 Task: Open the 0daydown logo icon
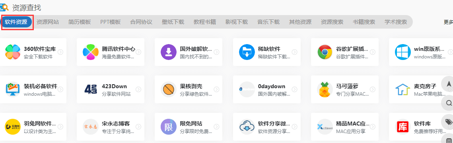(x=247, y=89)
